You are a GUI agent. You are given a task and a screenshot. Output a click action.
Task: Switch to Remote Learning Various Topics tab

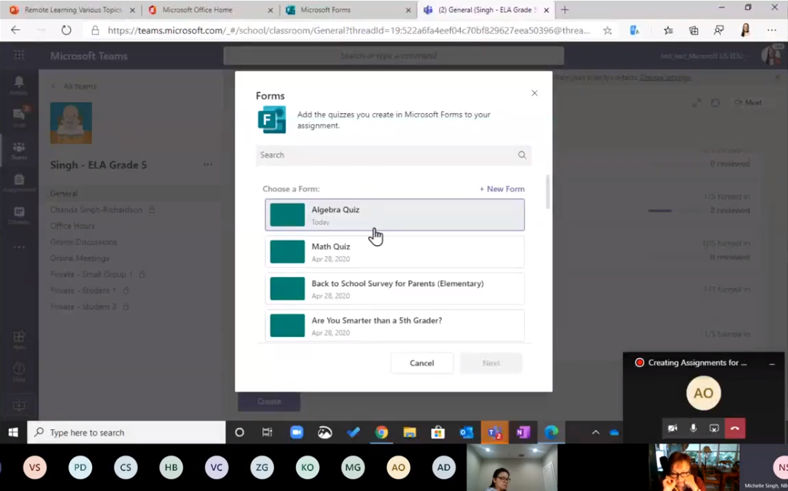(x=73, y=9)
